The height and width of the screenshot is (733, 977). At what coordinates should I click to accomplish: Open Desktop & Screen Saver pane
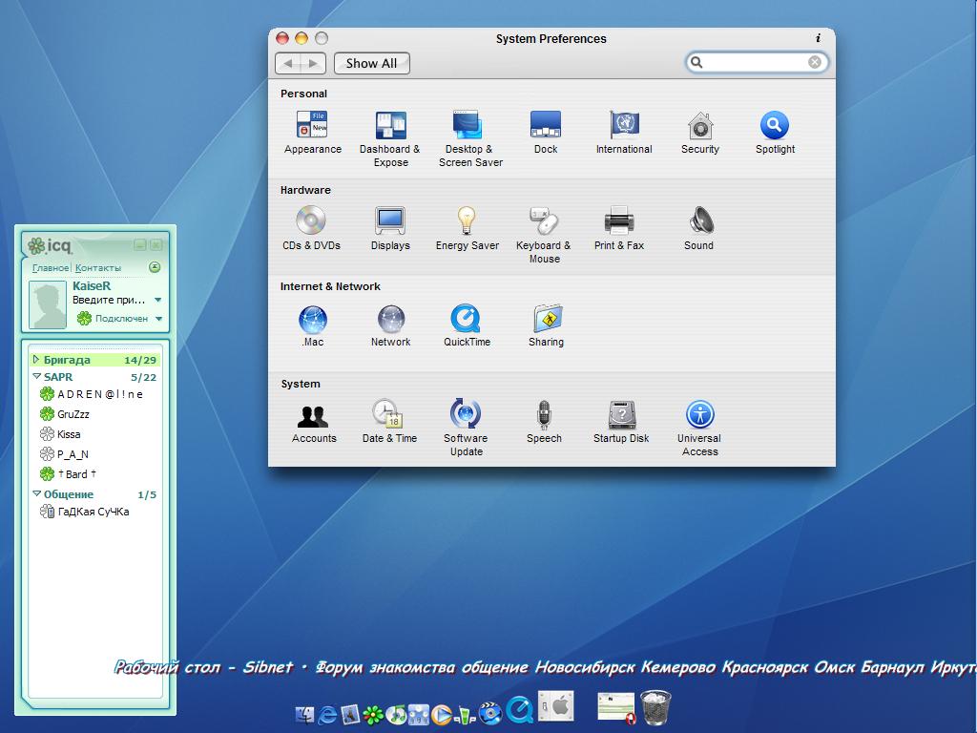(470, 139)
